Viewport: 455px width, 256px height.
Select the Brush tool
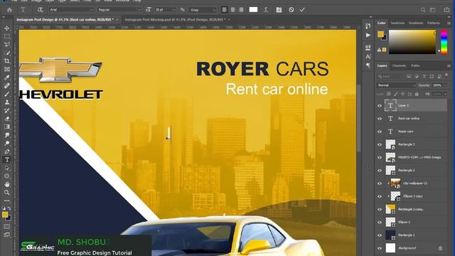pos(7,94)
